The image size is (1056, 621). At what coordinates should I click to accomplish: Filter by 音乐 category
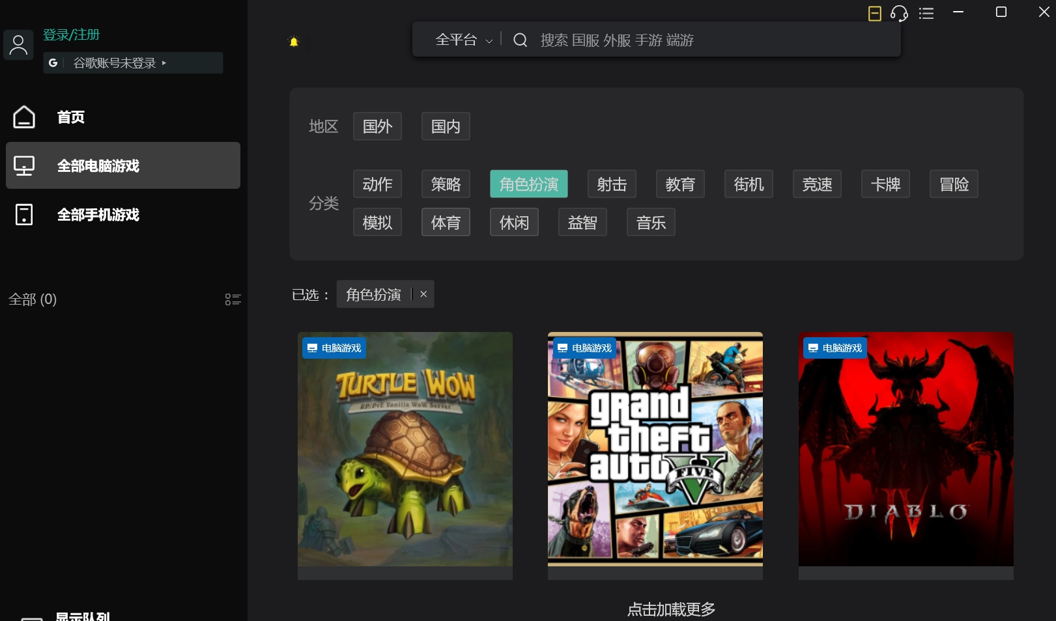(651, 223)
